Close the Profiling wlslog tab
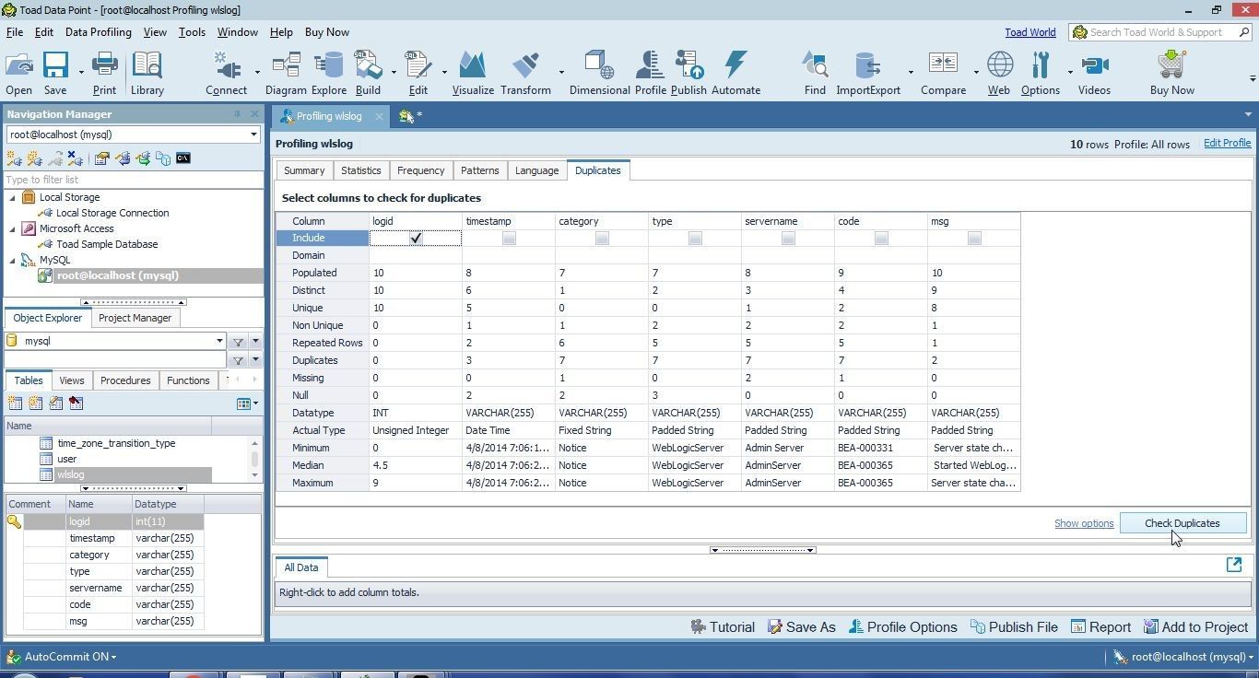Viewport: 1259px width, 678px height. coord(380,116)
